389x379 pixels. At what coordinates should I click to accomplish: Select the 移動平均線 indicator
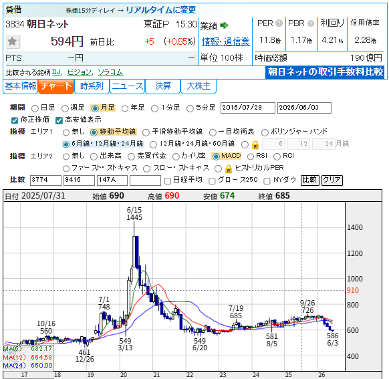pyautogui.click(x=94, y=132)
